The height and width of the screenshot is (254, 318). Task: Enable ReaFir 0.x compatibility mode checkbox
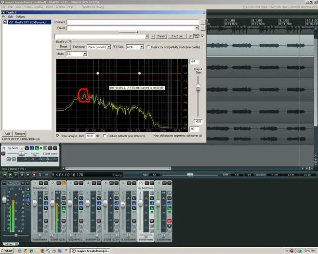[x=148, y=47]
